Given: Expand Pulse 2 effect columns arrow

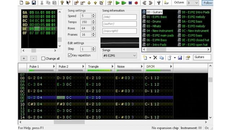Looking at the screenshot, I should 83,66.
